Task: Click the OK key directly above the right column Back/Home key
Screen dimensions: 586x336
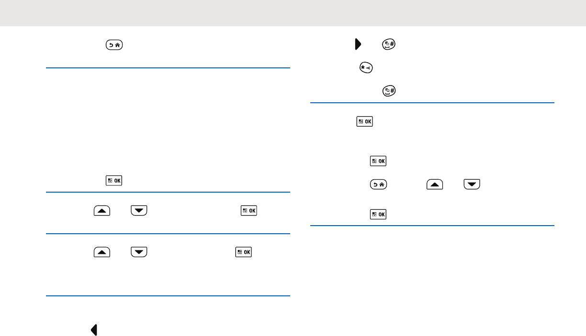Action: point(378,161)
